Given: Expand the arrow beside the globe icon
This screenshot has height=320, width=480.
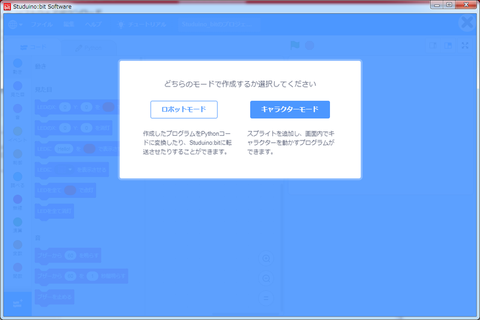Looking at the screenshot, I should (x=21, y=25).
